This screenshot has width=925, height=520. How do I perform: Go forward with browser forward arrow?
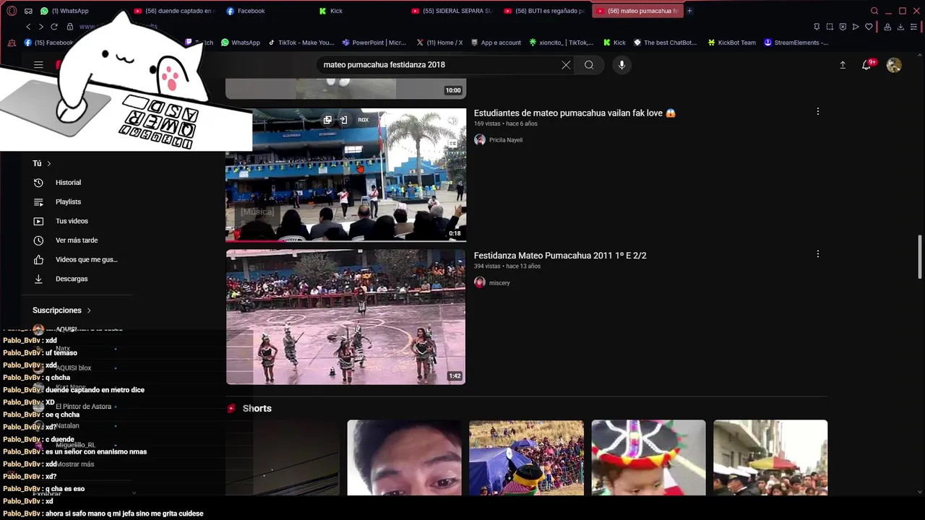(40, 27)
